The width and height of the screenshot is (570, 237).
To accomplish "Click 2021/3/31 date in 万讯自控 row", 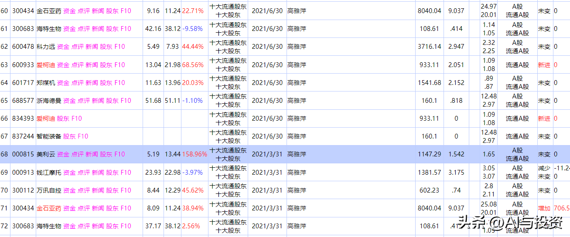I will 267,190.
